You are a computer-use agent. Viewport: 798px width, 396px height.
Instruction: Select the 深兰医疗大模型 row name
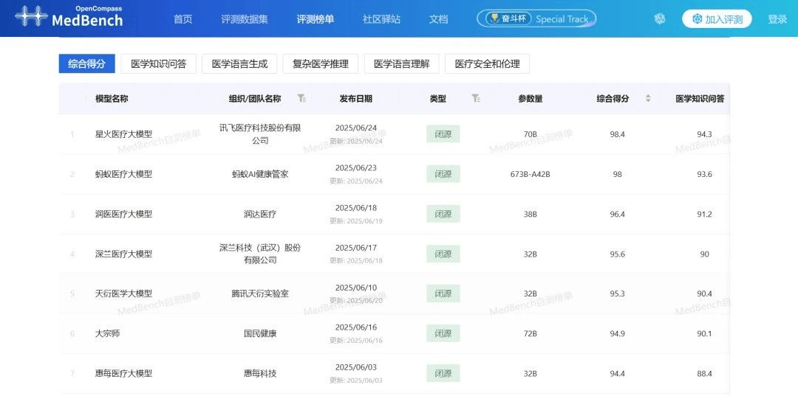tap(123, 254)
